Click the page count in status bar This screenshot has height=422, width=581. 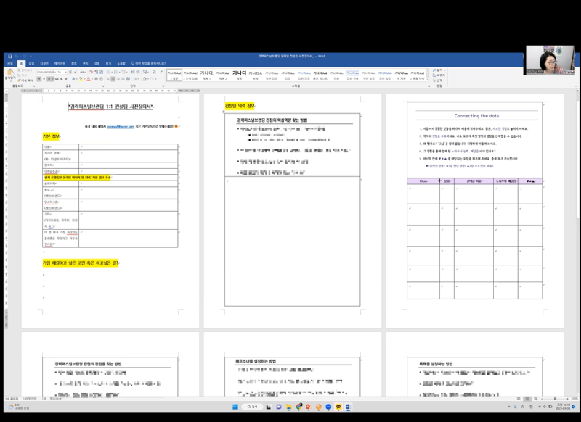(x=12, y=399)
